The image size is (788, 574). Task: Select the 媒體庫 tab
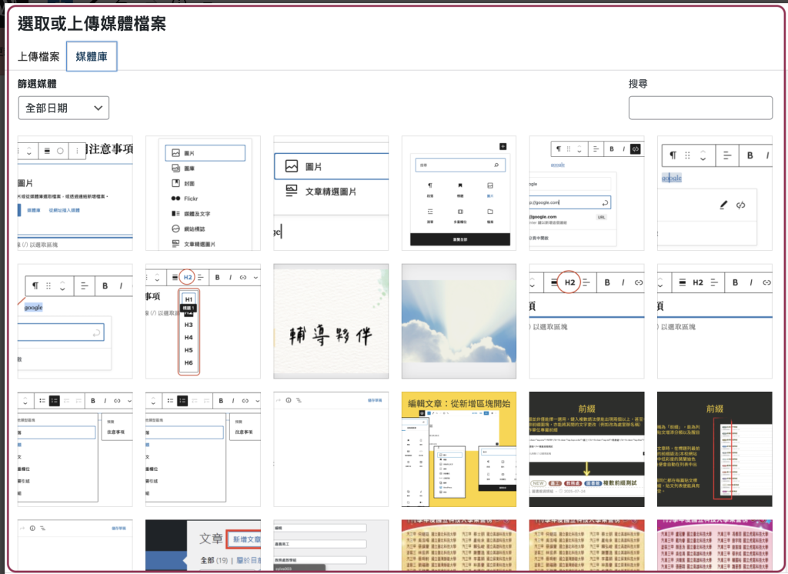tap(92, 56)
